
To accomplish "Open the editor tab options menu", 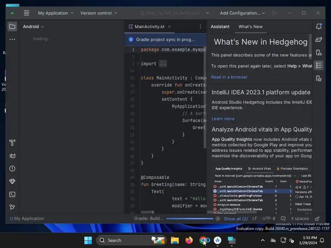I will pyautogui.click(x=200, y=26).
